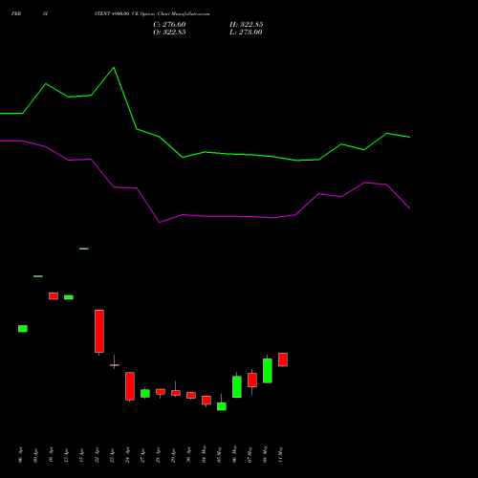
Task: Click the CE Options Chart title text
Action: point(152,14)
